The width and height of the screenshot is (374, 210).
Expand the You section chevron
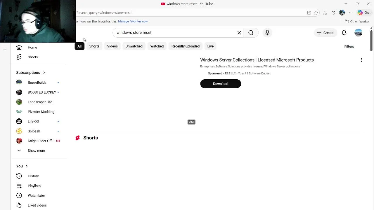(27, 166)
